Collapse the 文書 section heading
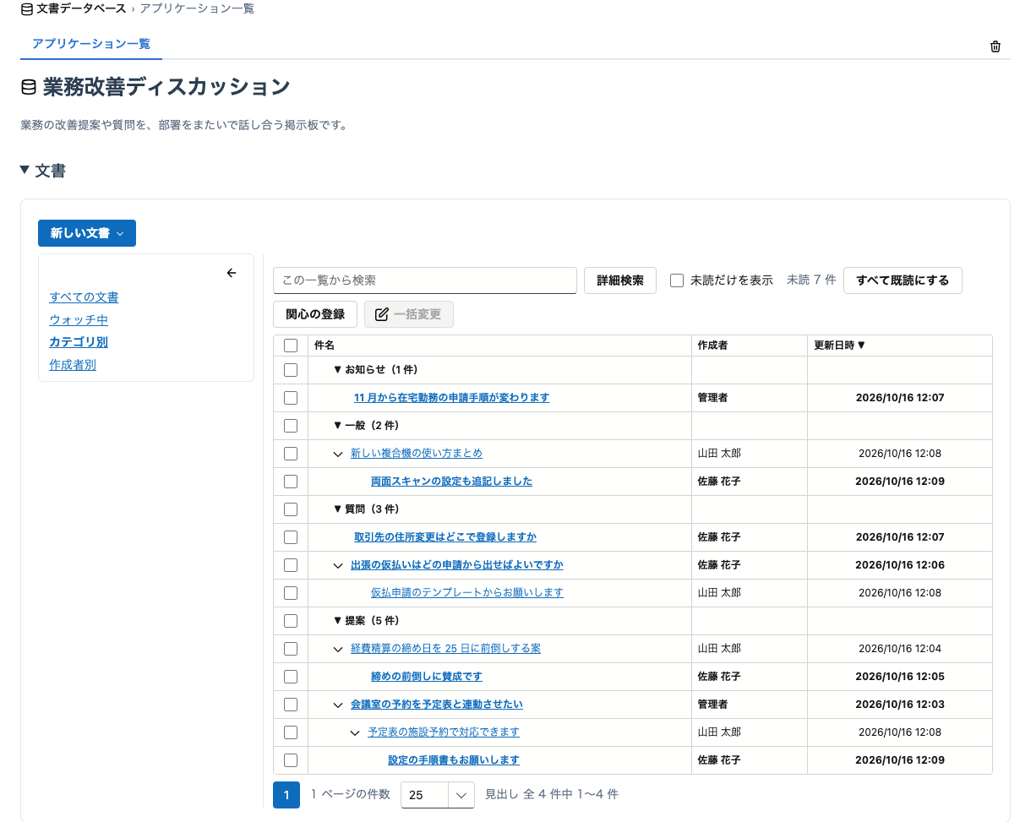The image size is (1031, 822). pyautogui.click(x=43, y=171)
